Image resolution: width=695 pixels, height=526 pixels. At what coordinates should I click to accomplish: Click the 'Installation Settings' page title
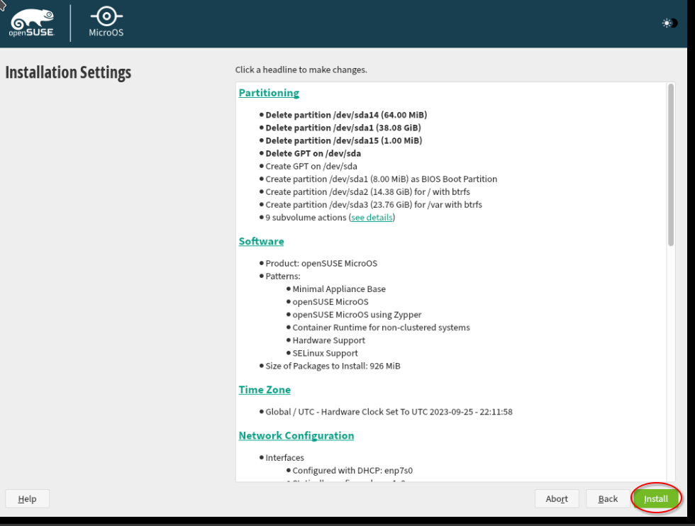pos(68,72)
